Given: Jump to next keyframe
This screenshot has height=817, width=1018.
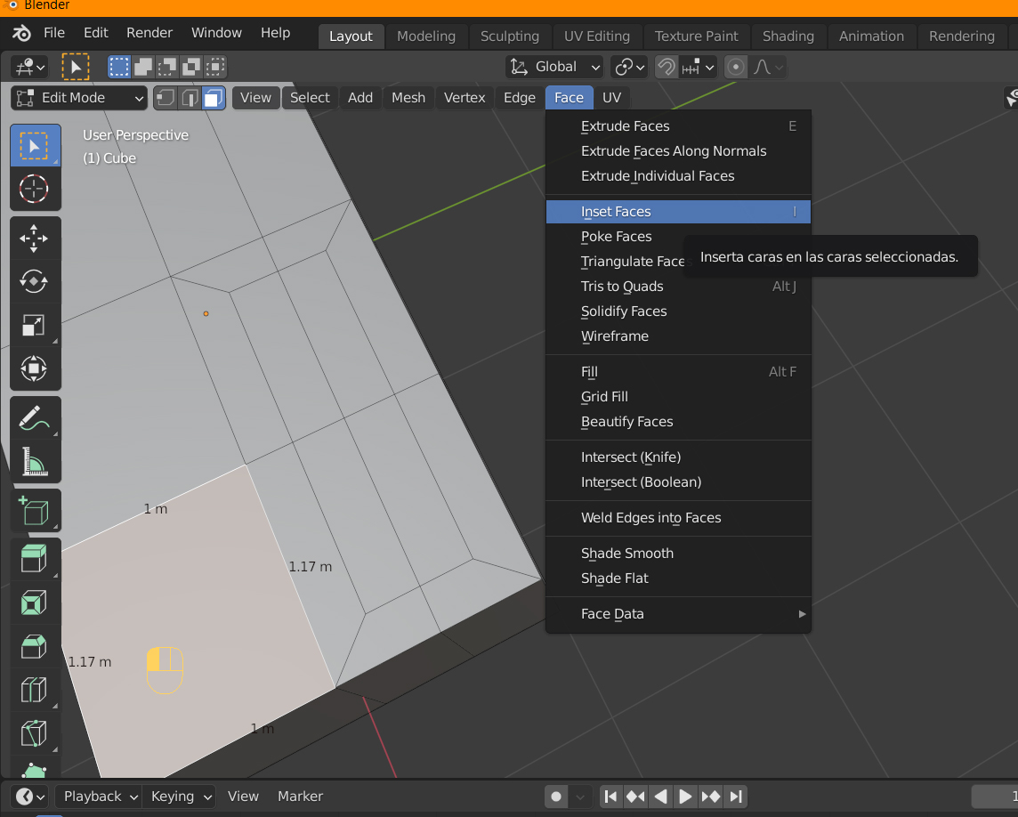Looking at the screenshot, I should [x=710, y=797].
